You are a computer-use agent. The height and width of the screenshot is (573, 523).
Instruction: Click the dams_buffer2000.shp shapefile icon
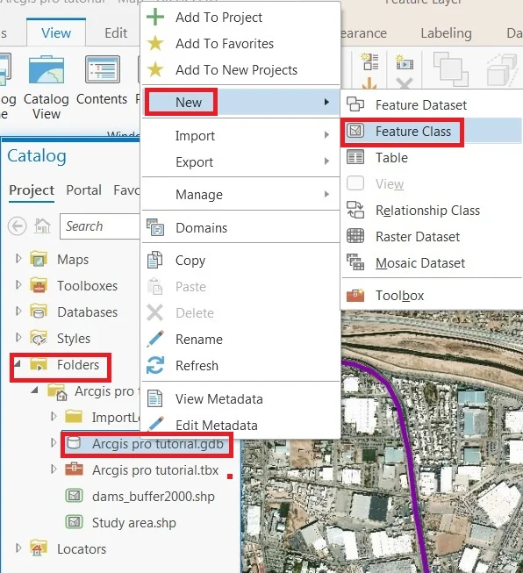[x=75, y=496]
